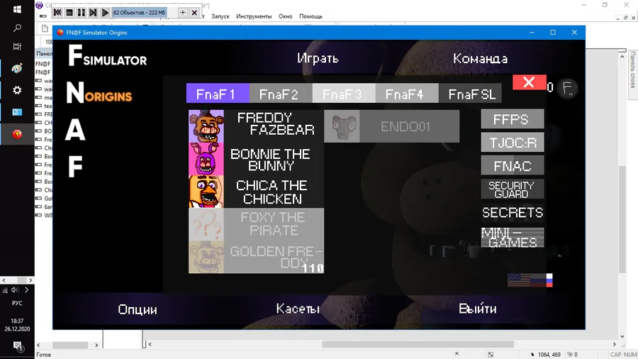Click the network icon in system tray
Image resolution: width=638 pixels, height=359 pixels.
(x=5, y=289)
